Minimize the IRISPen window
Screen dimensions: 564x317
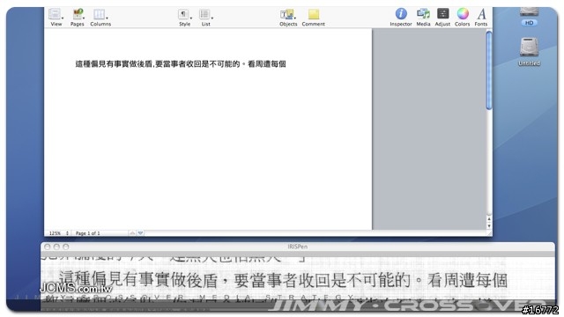click(56, 247)
